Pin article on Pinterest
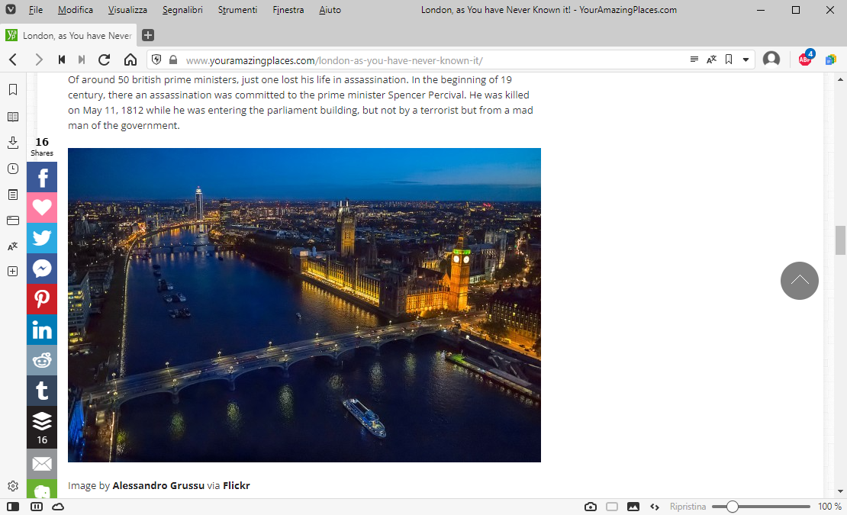The height and width of the screenshot is (515, 847). (x=42, y=299)
